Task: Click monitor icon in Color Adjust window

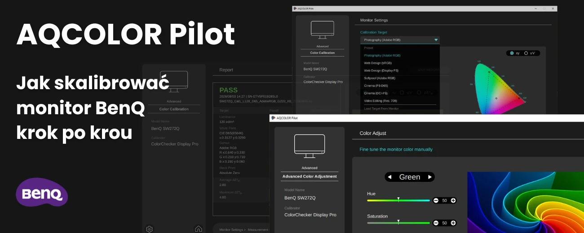Action: coord(309,146)
